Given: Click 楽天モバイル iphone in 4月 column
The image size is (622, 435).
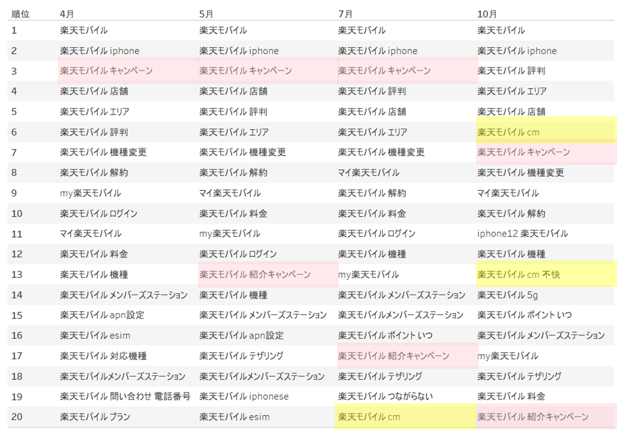Looking at the screenshot, I should pos(100,51).
